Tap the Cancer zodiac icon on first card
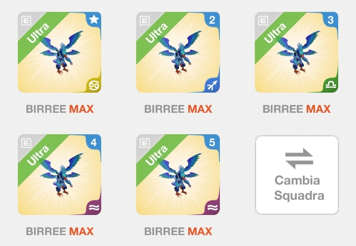Image resolution: width=356 pixels, height=246 pixels. [x=94, y=86]
